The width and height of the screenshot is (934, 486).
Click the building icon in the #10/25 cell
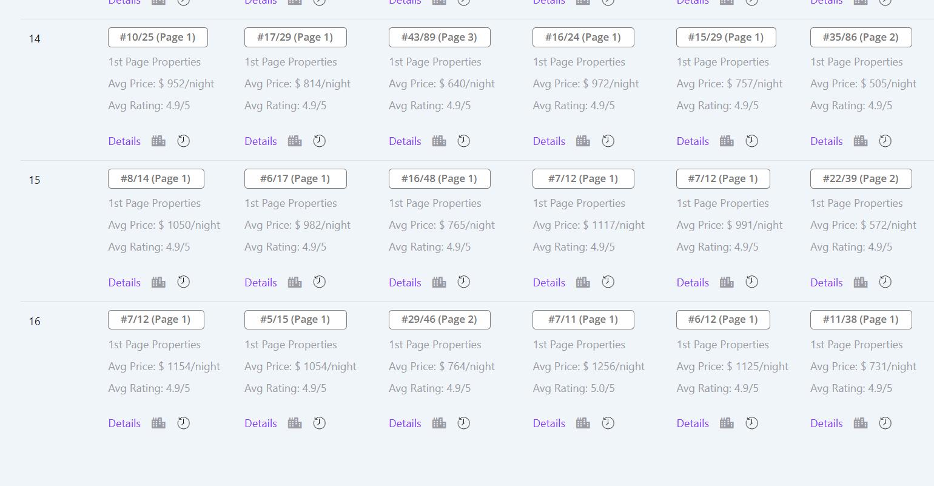point(158,141)
